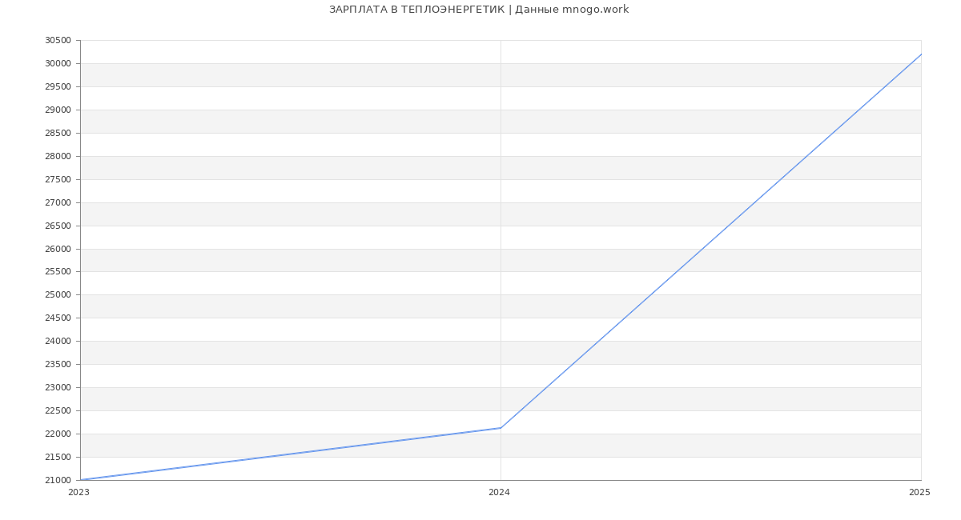Click the 30500 y-axis label

tap(58, 41)
